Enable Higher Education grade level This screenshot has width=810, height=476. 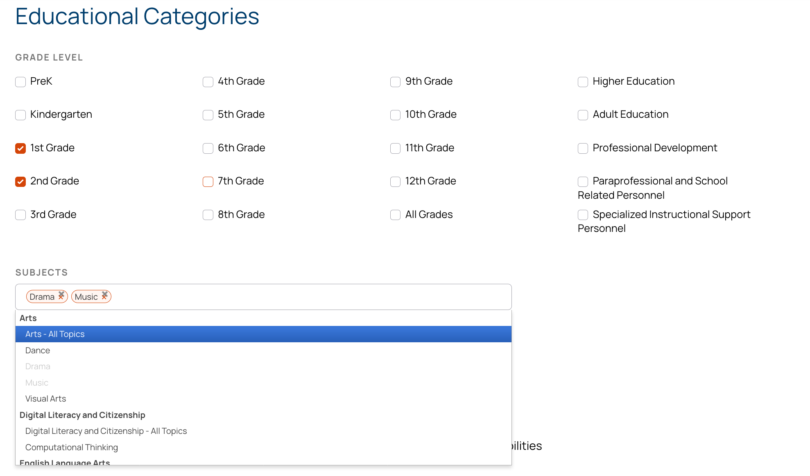pos(583,82)
